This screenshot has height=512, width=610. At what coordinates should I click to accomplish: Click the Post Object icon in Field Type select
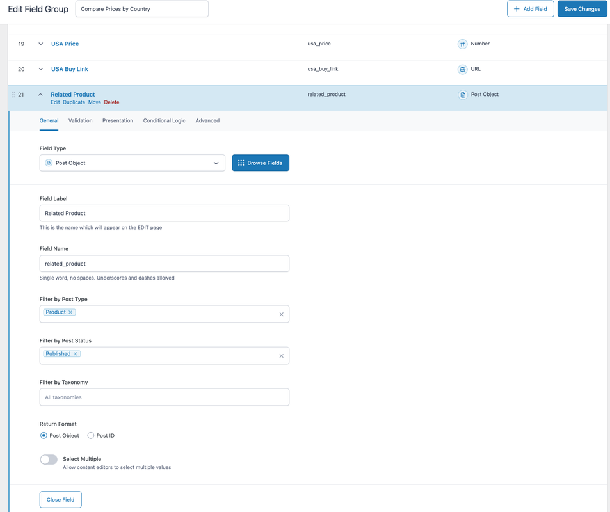click(49, 163)
